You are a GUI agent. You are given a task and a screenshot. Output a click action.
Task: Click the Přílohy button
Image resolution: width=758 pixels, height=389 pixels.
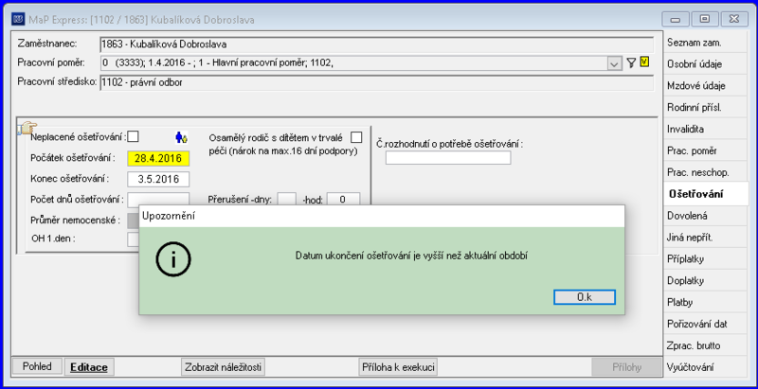[626, 367]
